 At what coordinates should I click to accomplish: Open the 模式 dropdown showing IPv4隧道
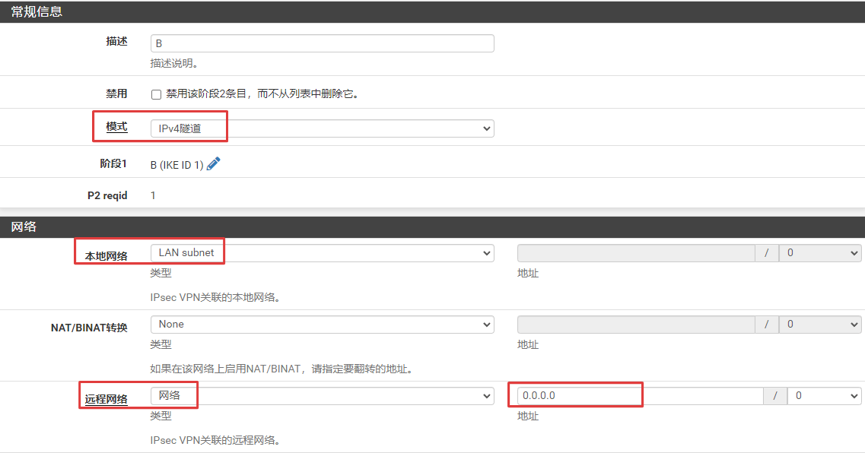click(x=322, y=129)
